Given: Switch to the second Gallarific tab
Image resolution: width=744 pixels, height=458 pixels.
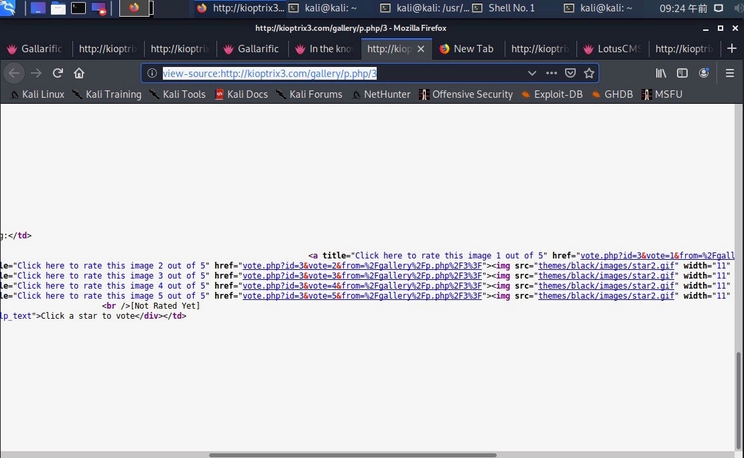Looking at the screenshot, I should [x=253, y=49].
